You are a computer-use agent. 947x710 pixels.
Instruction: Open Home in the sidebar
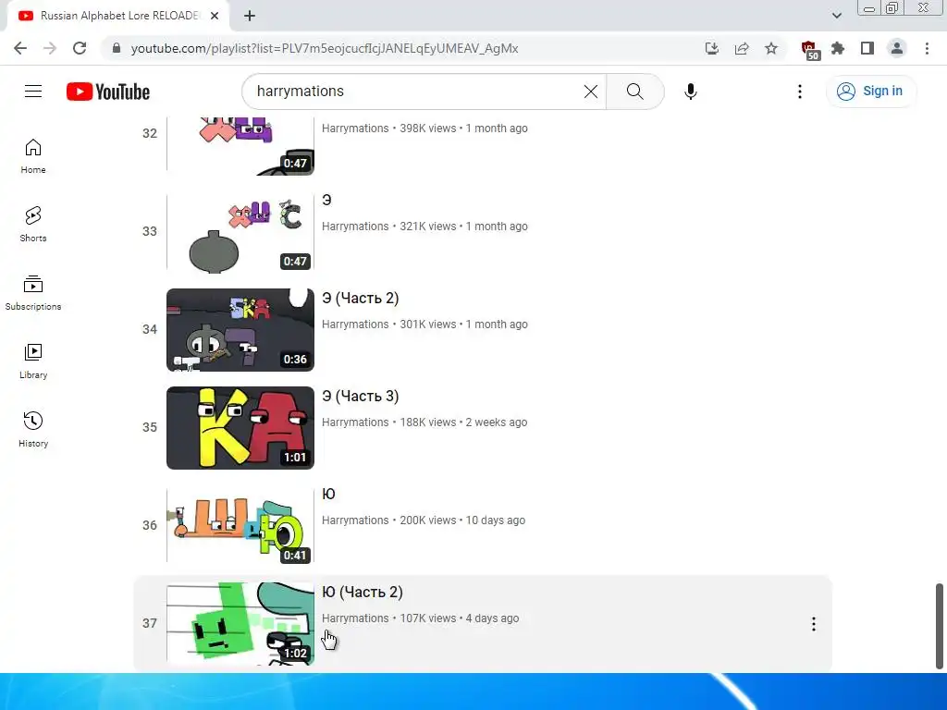(x=33, y=156)
